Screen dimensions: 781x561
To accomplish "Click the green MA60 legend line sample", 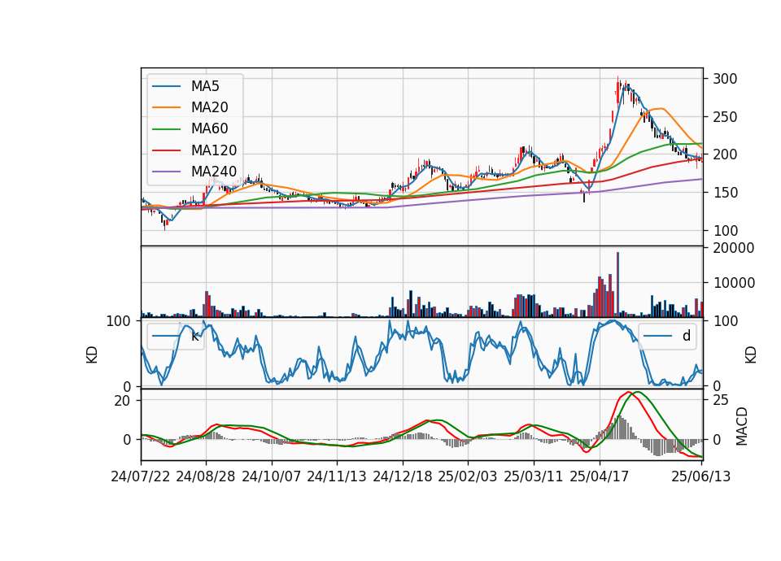I will [166, 129].
